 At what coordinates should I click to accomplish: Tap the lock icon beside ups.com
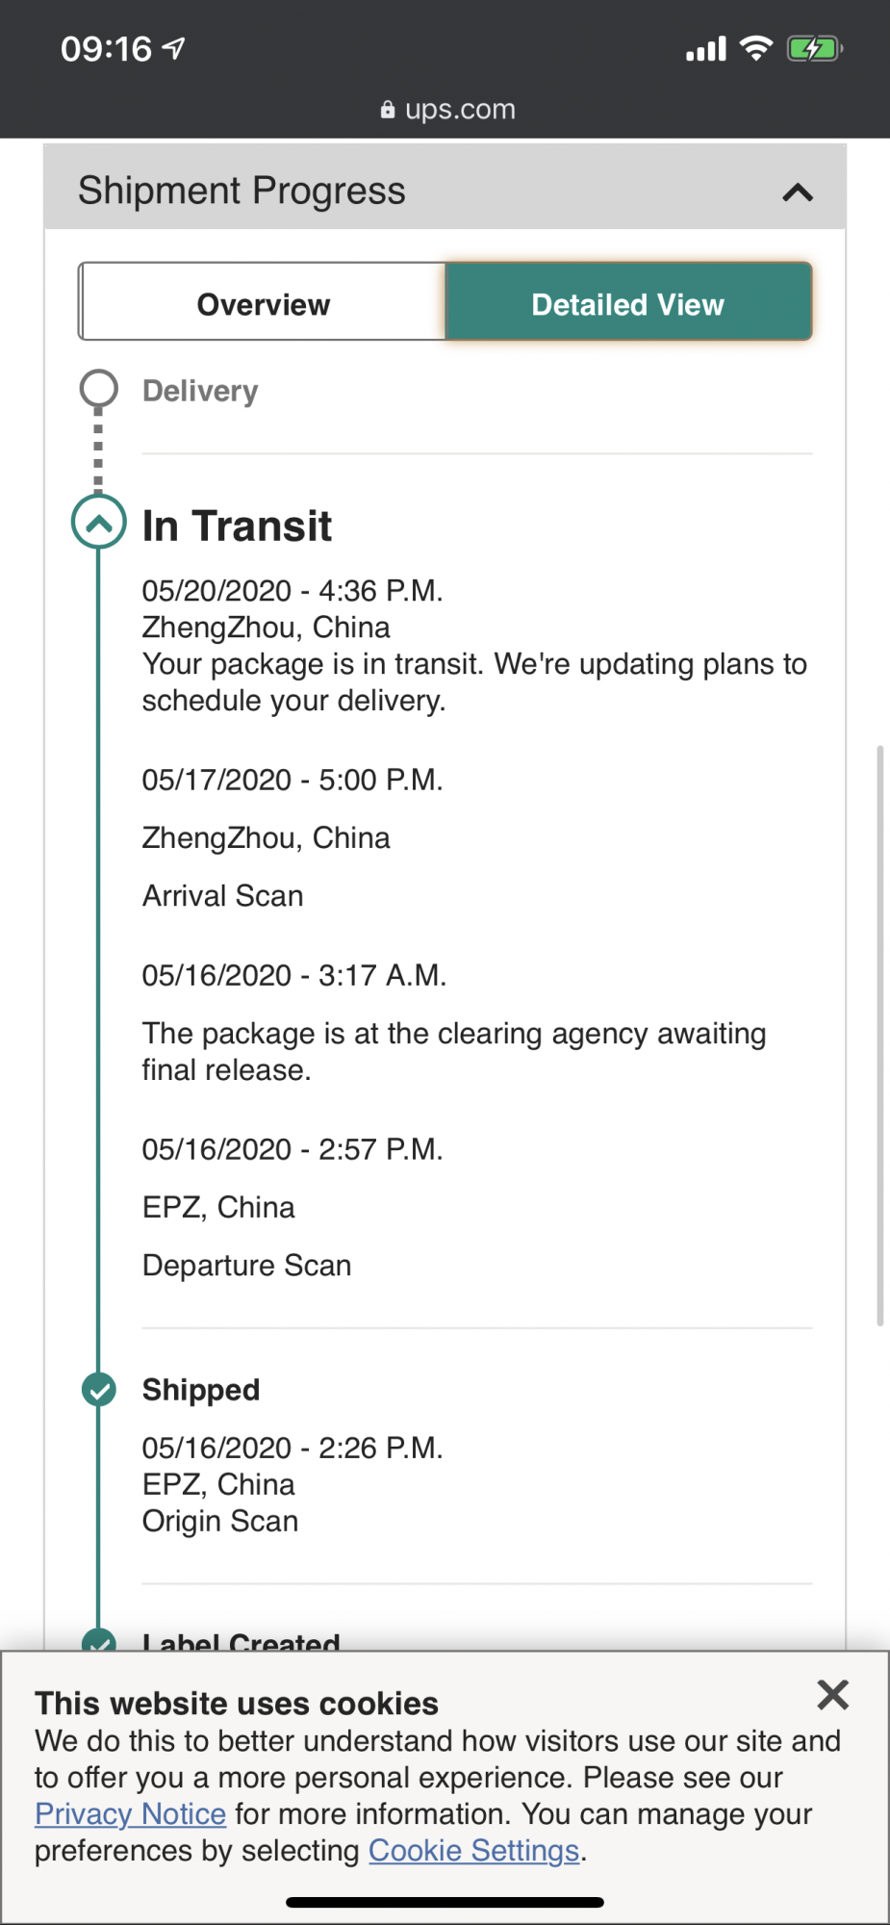point(387,110)
